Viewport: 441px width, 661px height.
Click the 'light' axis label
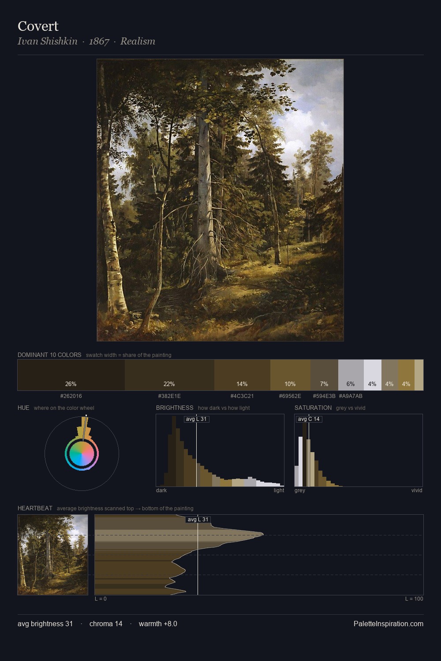(x=279, y=490)
